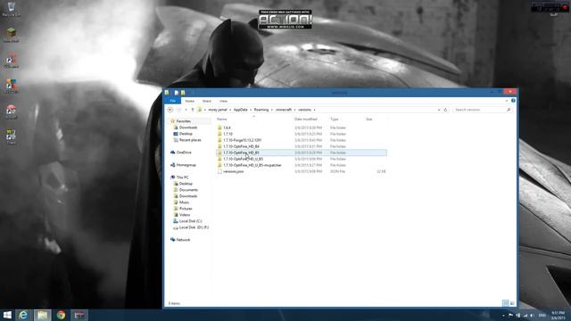Open the Minecraft desktop icon
This screenshot has height=321, width=571.
coord(11,35)
